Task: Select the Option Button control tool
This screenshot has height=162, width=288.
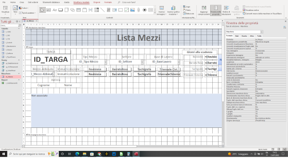Action: (x=144, y=10)
